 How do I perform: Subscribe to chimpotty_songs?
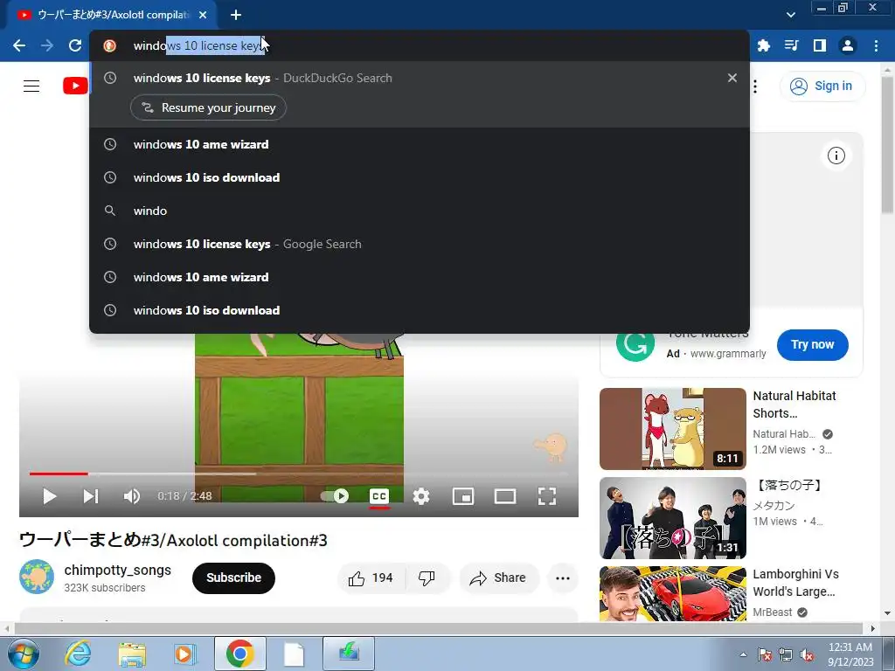click(233, 578)
